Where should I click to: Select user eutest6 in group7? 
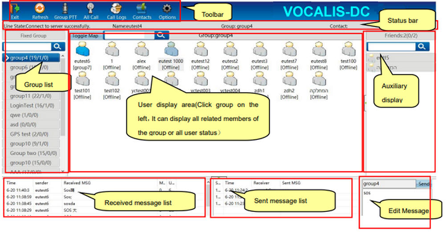tap(82, 56)
